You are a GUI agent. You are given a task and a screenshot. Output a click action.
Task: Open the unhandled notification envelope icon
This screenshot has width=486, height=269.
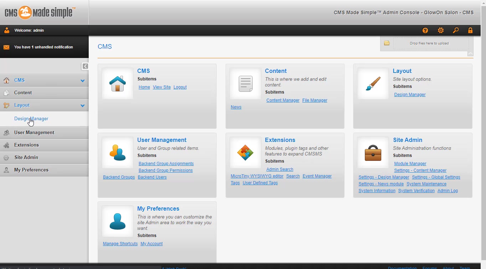tap(6, 47)
